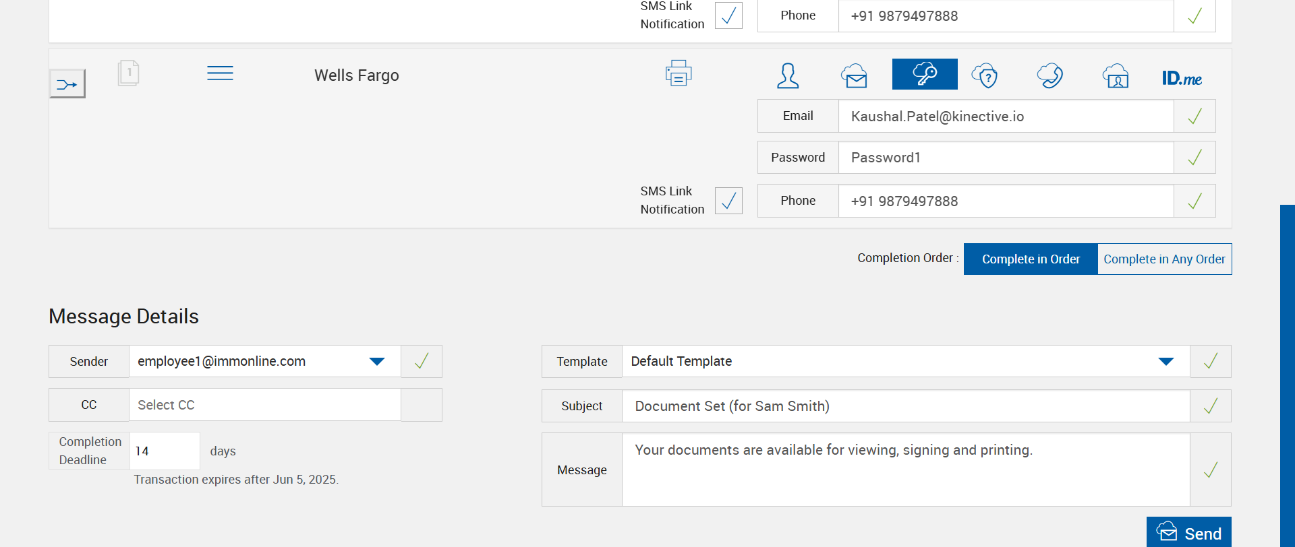
Task: Expand the Template dropdown
Action: (x=1165, y=362)
